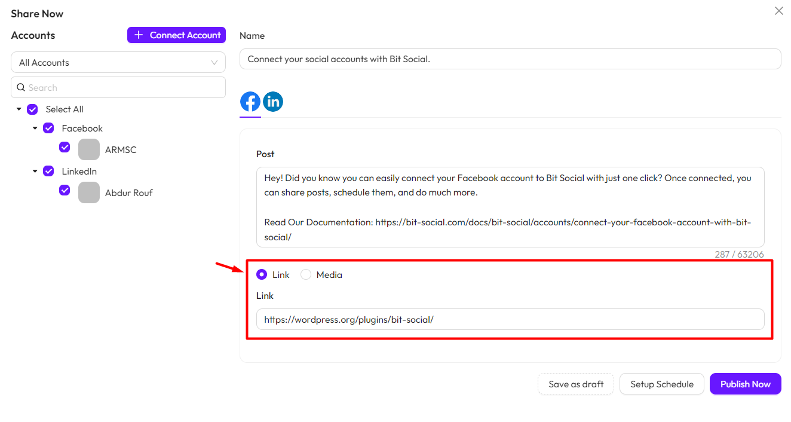The height and width of the screenshot is (422, 791).
Task: Collapse the Facebook tree group
Action: pyautogui.click(x=35, y=129)
